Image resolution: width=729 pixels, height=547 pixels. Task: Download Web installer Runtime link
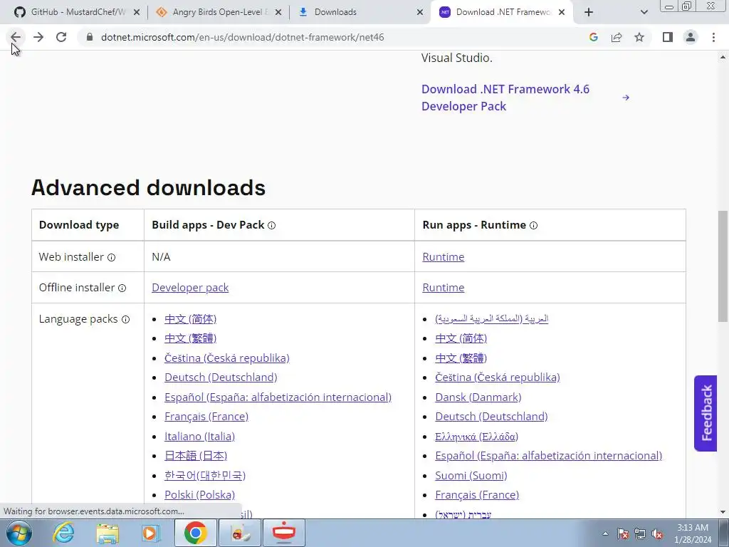tap(443, 256)
